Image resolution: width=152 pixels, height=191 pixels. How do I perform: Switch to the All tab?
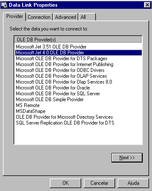(87, 17)
